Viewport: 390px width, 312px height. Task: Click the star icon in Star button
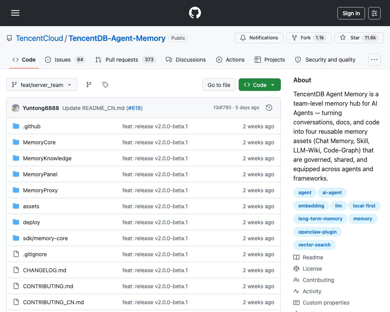tap(343, 37)
